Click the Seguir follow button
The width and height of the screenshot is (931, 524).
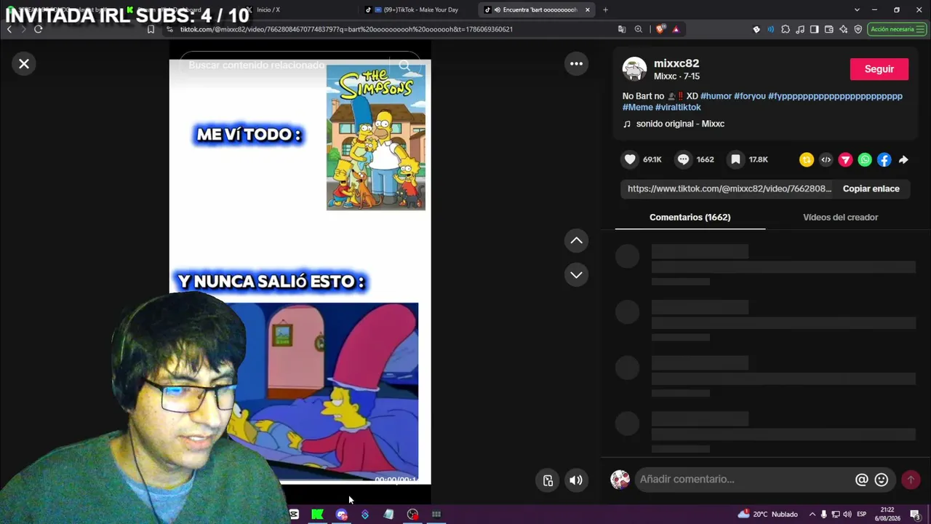click(x=879, y=69)
